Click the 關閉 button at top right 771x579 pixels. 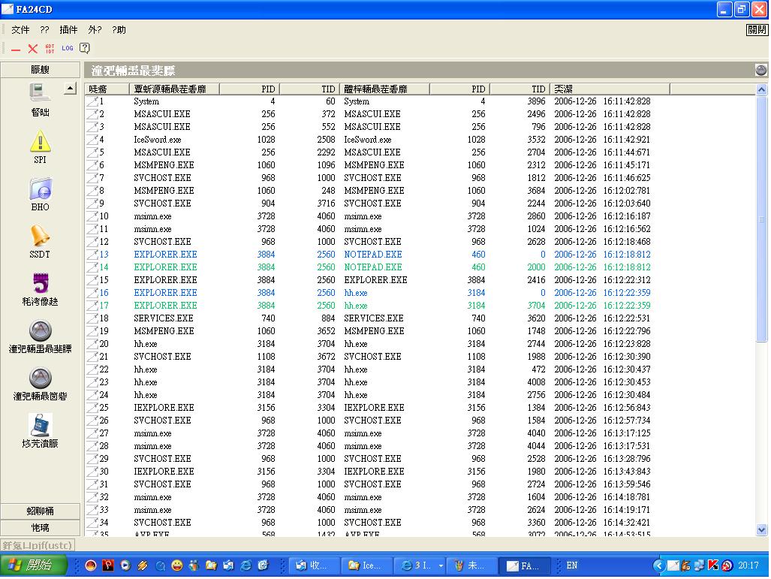tap(757, 30)
